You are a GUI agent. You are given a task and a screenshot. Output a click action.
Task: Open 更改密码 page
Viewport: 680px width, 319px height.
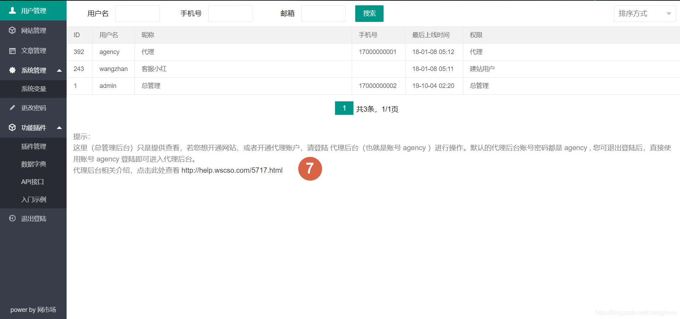(33, 108)
